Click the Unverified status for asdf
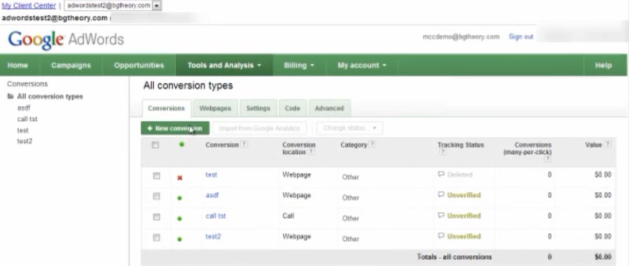 (x=464, y=196)
